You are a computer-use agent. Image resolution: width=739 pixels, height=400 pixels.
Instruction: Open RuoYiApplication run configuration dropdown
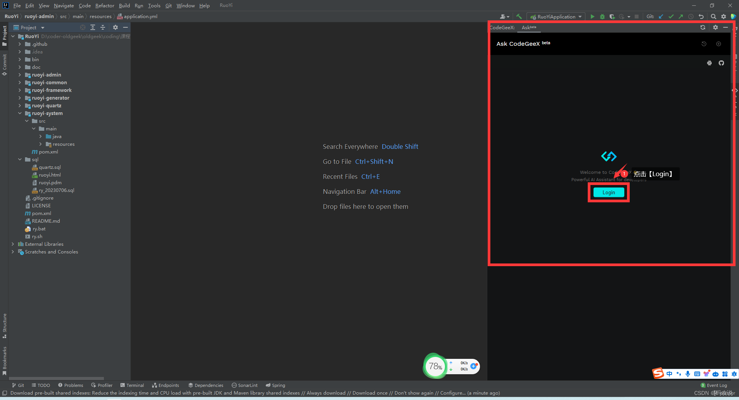point(556,17)
